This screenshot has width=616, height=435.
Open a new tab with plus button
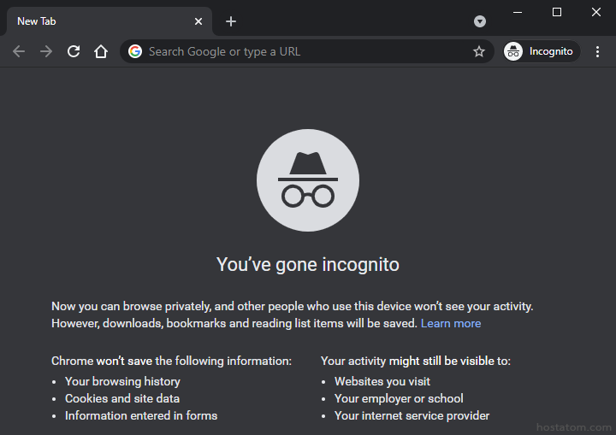(231, 21)
